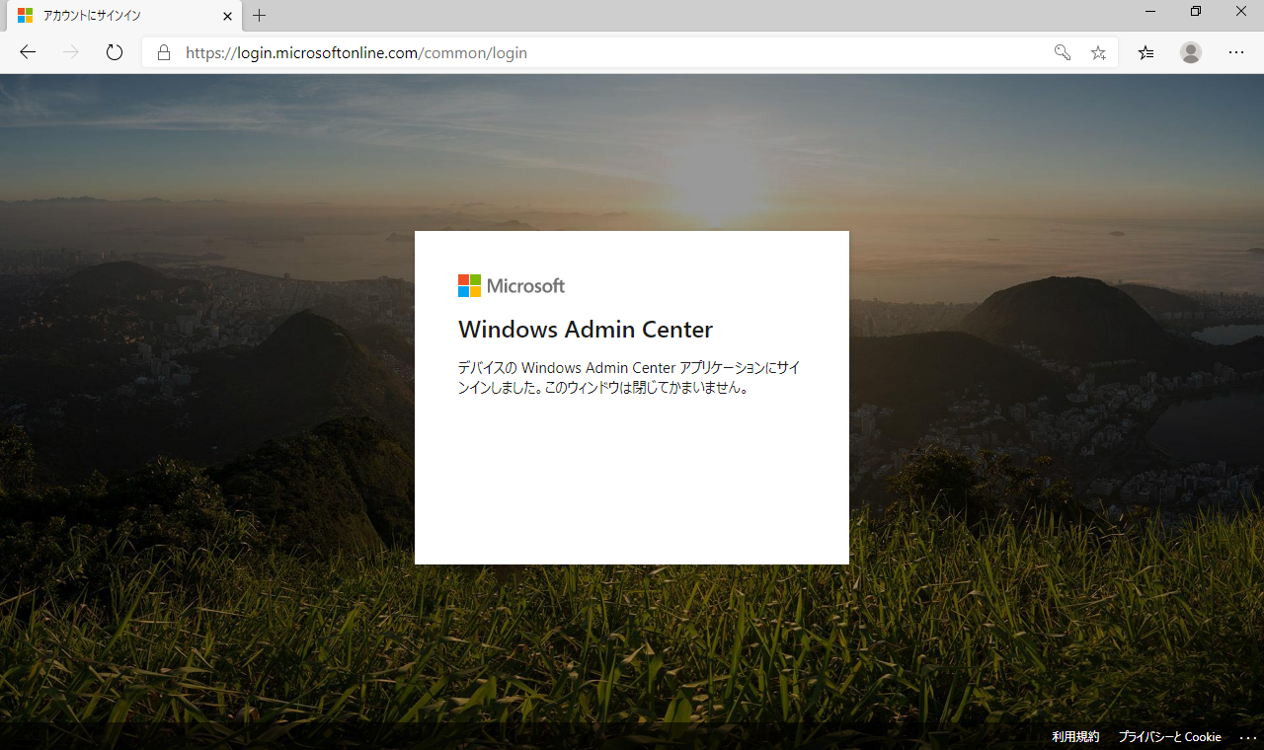This screenshot has width=1264, height=750.
Task: Close the アカウントにサインイン tab
Action: 227,16
